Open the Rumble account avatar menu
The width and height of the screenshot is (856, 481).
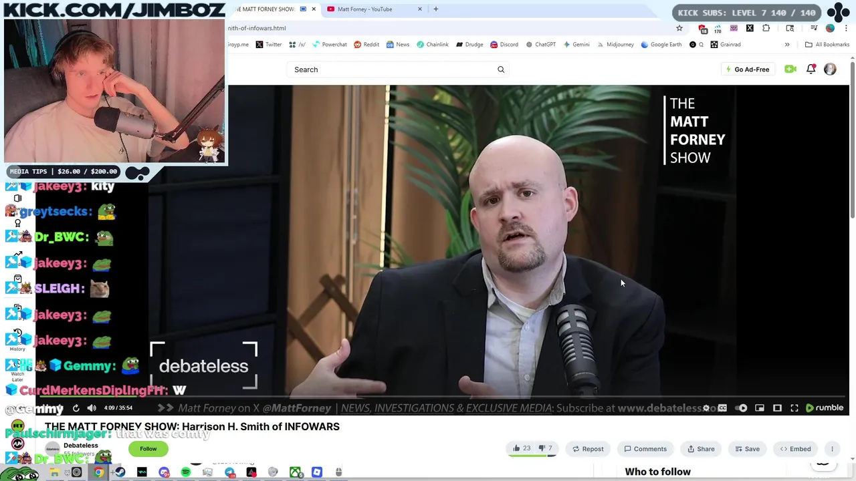[x=830, y=69]
